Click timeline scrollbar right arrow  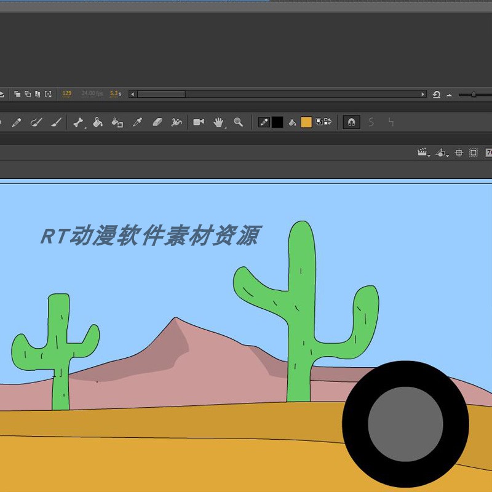coord(423,94)
